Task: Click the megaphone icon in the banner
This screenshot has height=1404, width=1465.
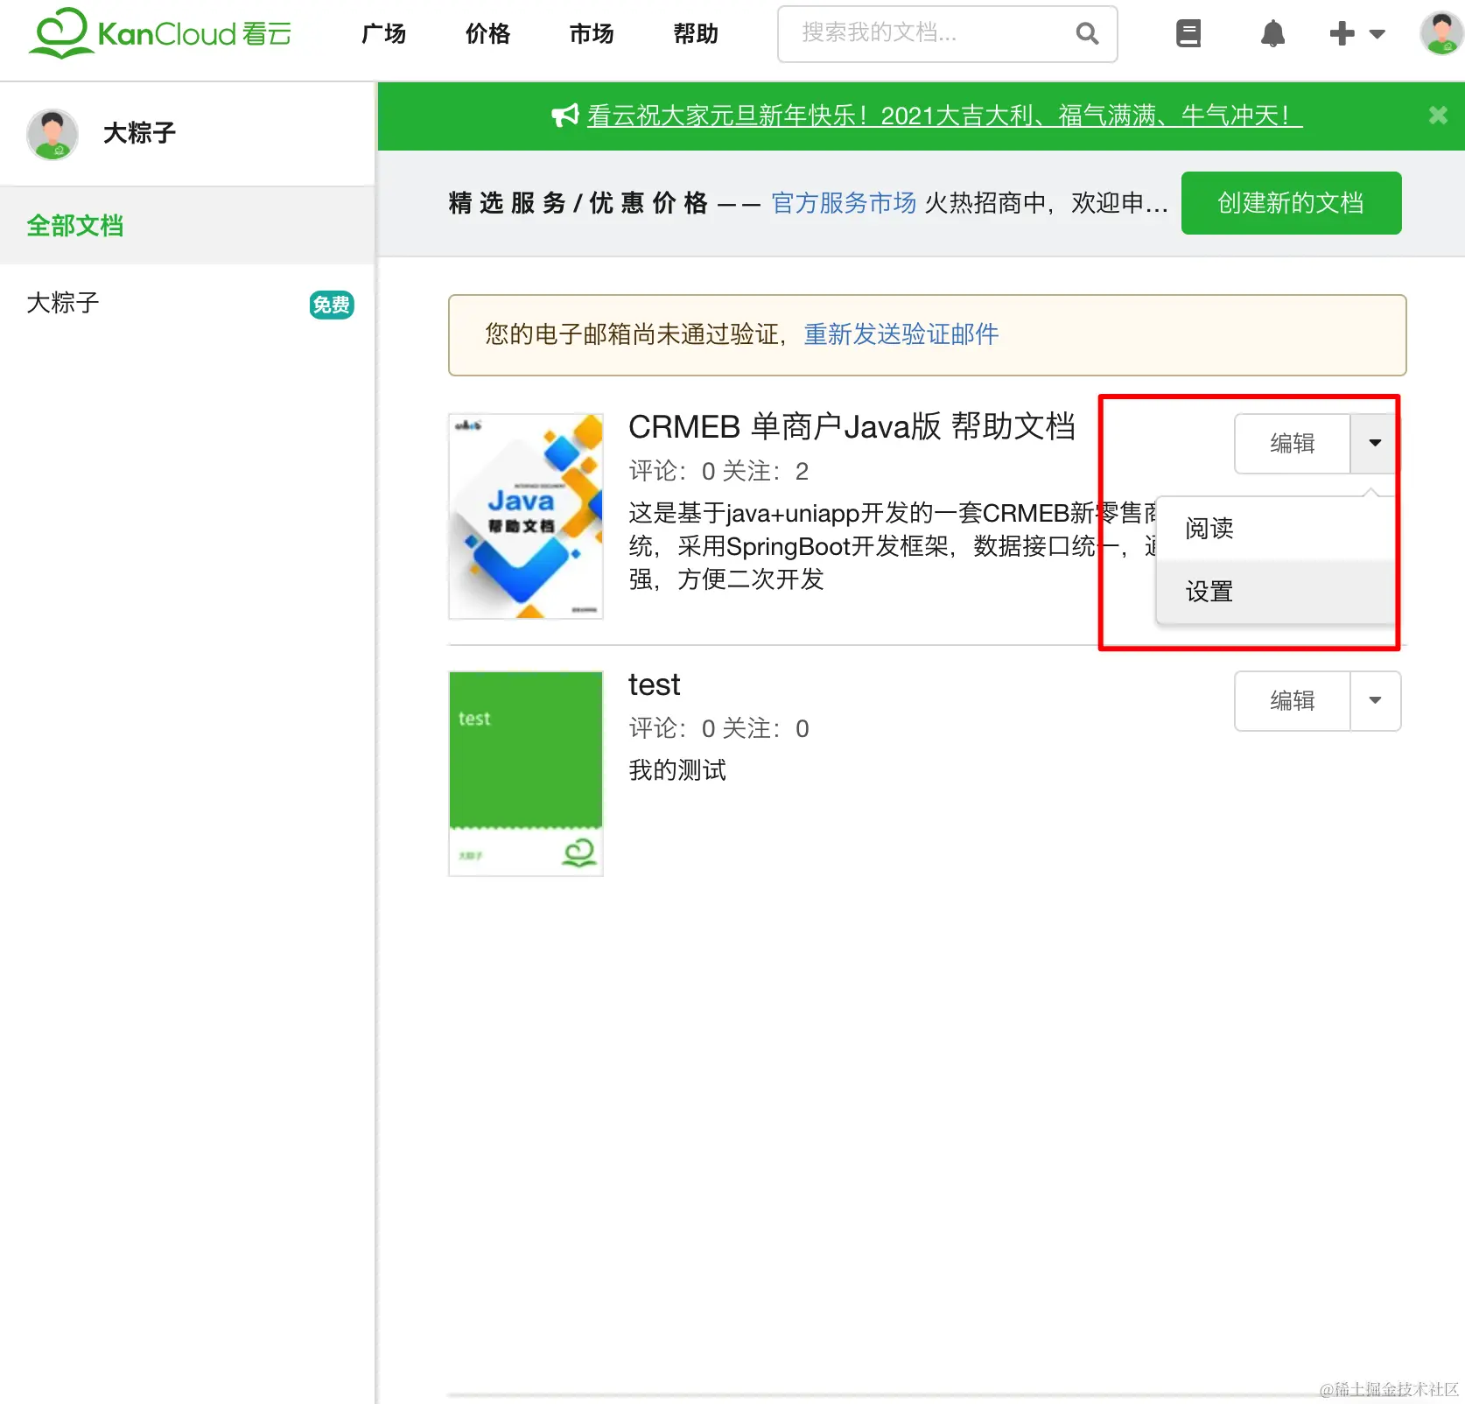Action: tap(565, 115)
